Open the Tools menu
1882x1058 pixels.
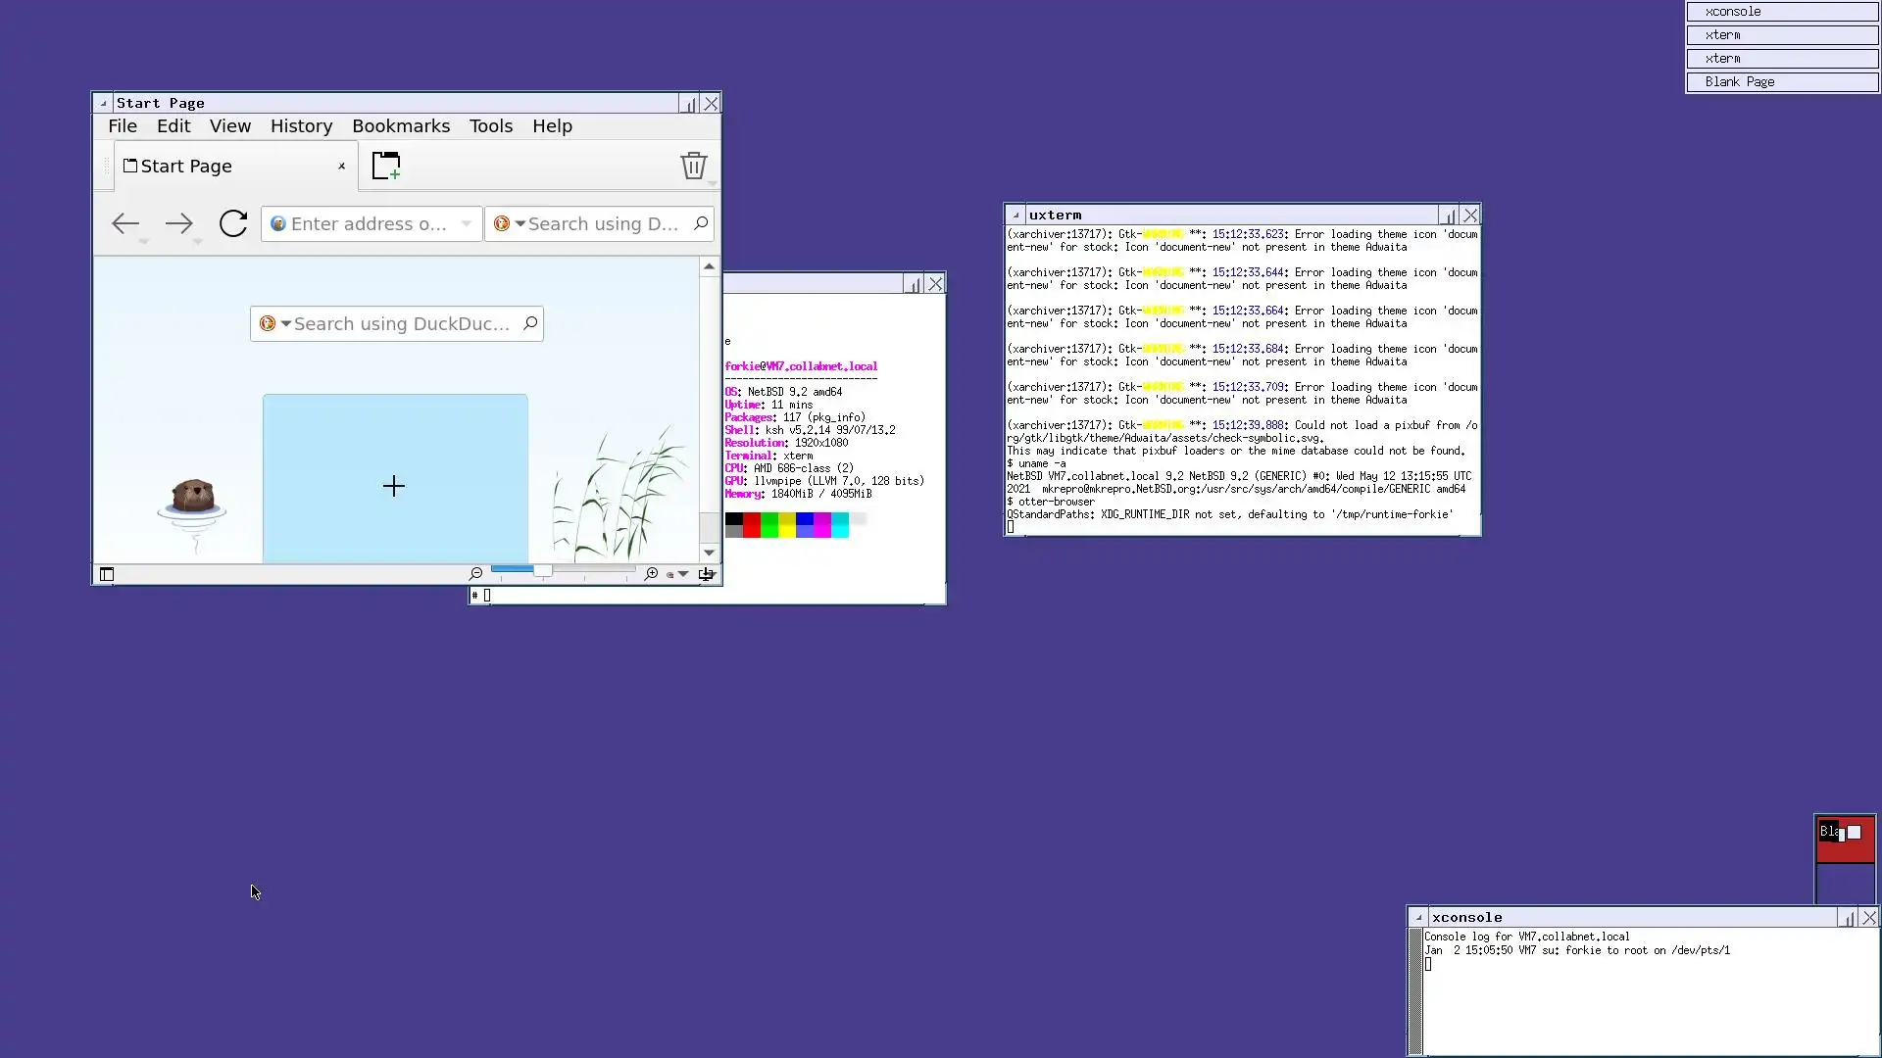(490, 126)
